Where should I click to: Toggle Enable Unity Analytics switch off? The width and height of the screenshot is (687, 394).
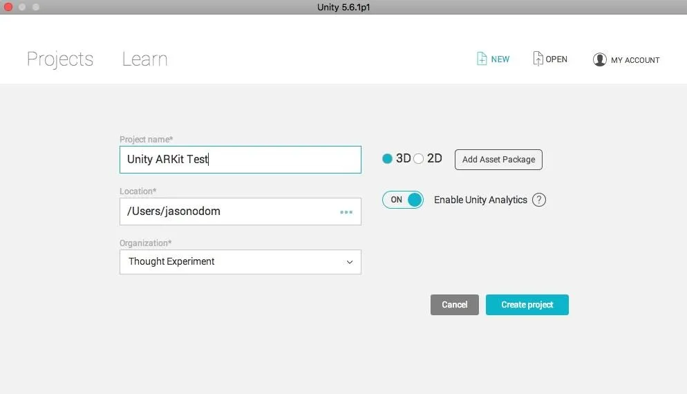click(x=403, y=200)
